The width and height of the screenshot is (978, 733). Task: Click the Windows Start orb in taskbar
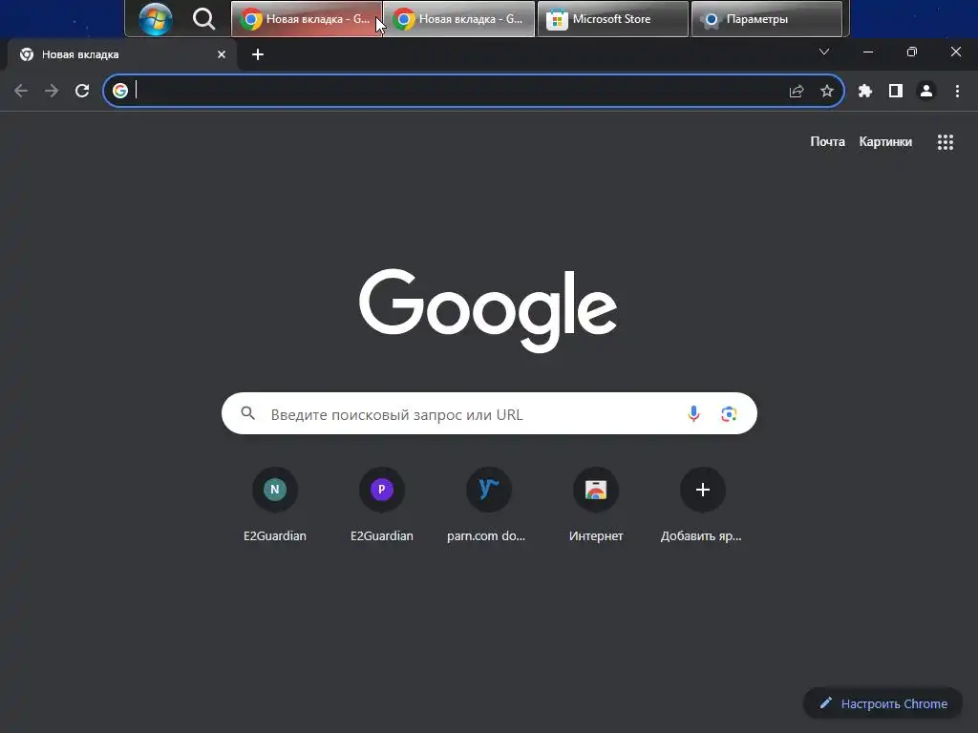156,19
